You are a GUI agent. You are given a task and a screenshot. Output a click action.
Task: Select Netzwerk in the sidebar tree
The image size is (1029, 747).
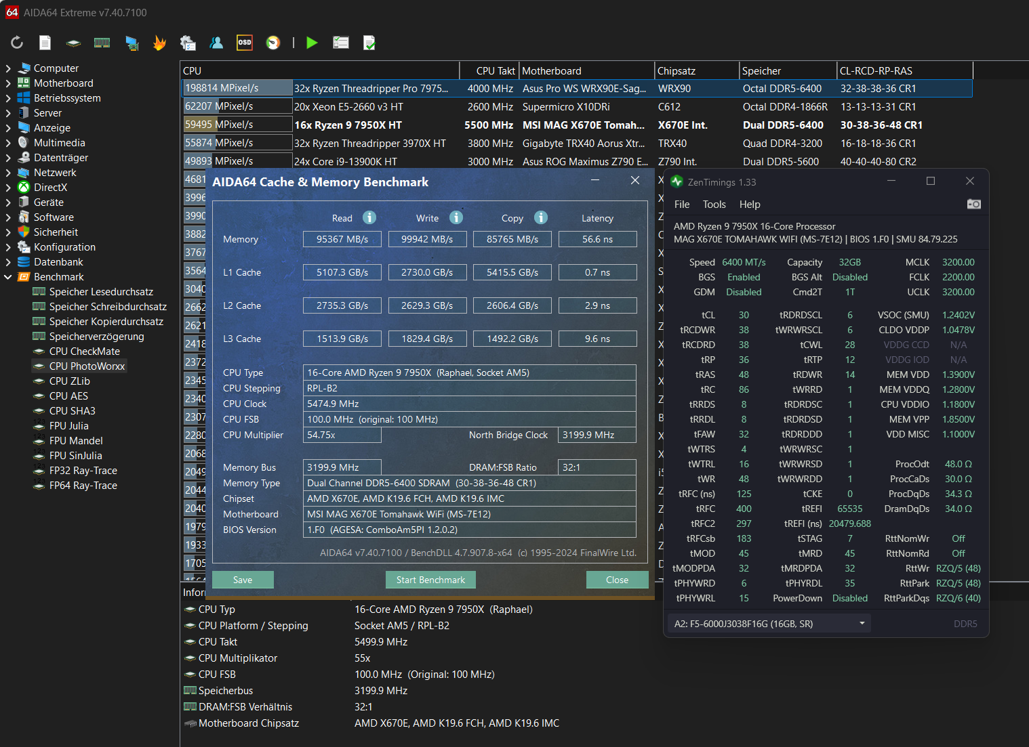[x=55, y=173]
